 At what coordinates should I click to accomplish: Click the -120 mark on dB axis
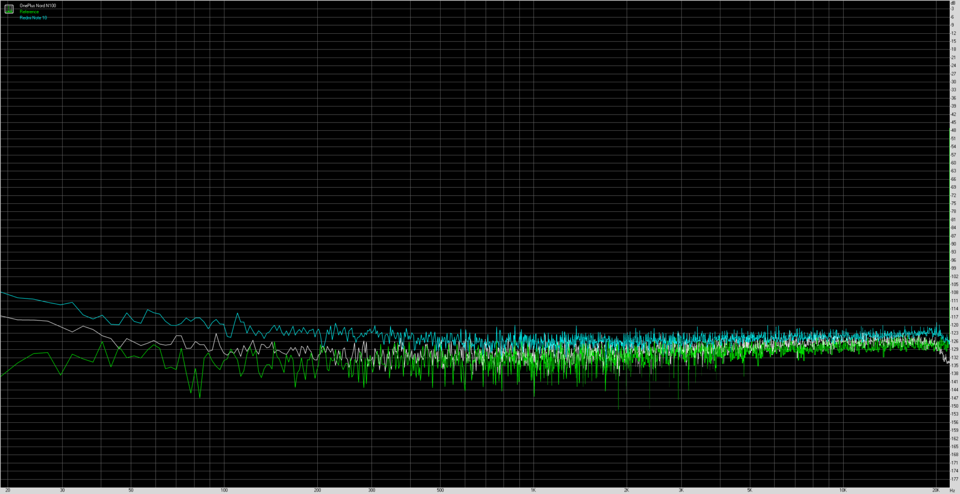pos(953,325)
